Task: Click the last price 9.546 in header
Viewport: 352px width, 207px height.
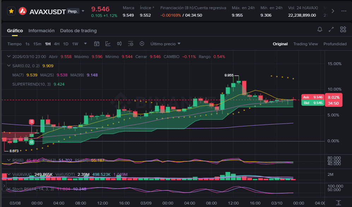Action: [x=100, y=9]
